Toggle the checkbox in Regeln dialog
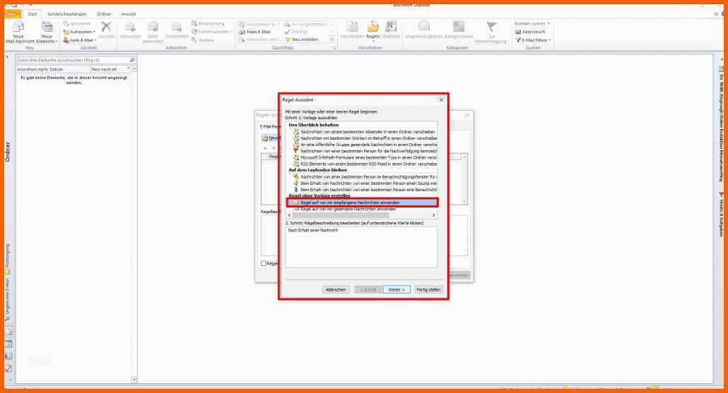This screenshot has width=728, height=393. click(264, 263)
